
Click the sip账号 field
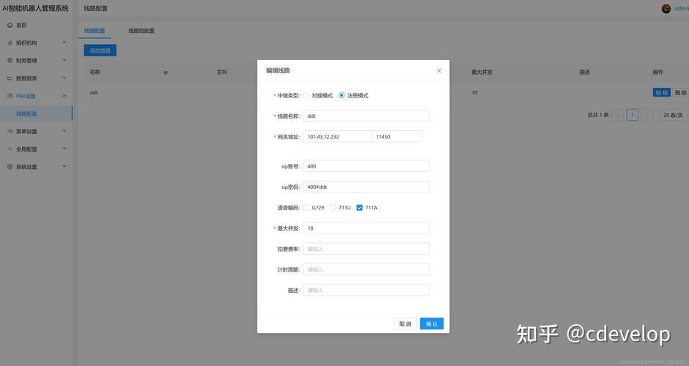(366, 166)
